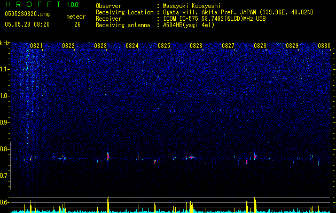This screenshot has width=336, height=213.
Task: Click the meteor count value 26
Action: [x=77, y=24]
